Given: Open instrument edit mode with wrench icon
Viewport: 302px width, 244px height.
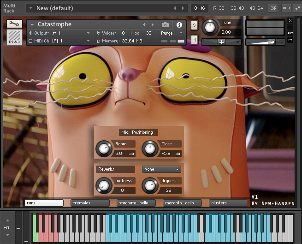Looking at the screenshot, I should [x=14, y=24].
